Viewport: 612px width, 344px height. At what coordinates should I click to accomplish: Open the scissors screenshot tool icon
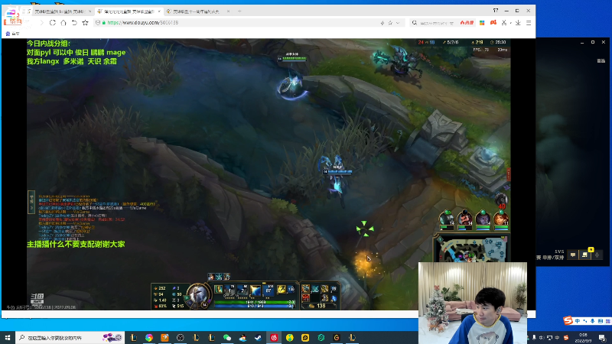(x=504, y=23)
